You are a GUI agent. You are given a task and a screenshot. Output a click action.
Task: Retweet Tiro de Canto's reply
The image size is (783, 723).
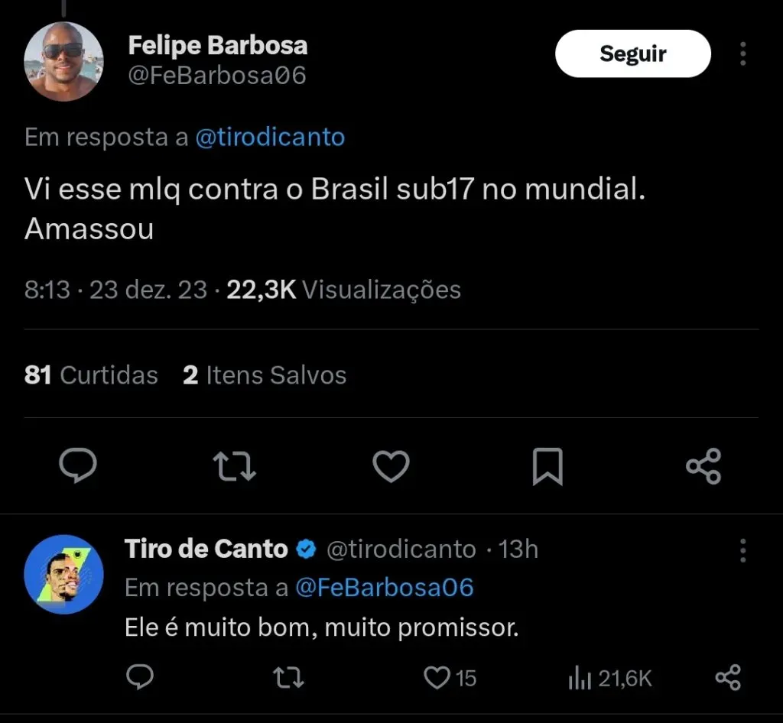click(x=290, y=677)
